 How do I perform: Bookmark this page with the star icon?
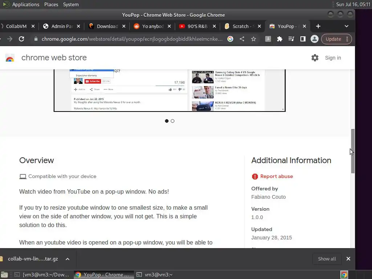pos(253,39)
